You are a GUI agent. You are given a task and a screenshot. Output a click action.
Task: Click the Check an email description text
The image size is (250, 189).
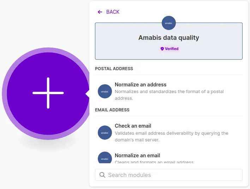tap(172, 136)
